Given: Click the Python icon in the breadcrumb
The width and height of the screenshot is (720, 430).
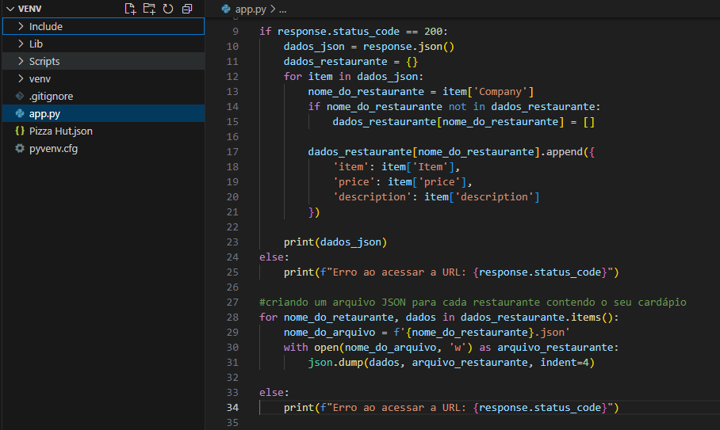Looking at the screenshot, I should tap(225, 9).
